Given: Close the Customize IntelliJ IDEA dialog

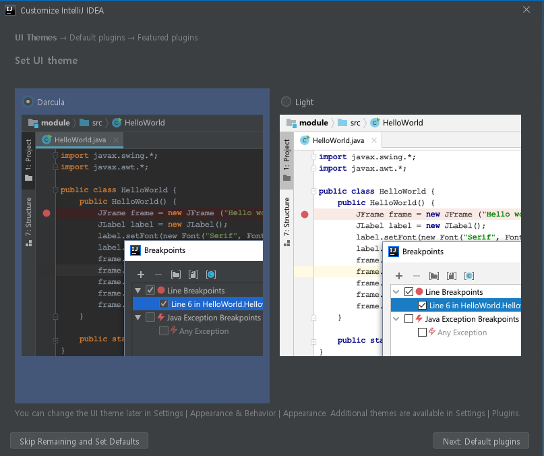Looking at the screenshot, I should (x=526, y=9).
